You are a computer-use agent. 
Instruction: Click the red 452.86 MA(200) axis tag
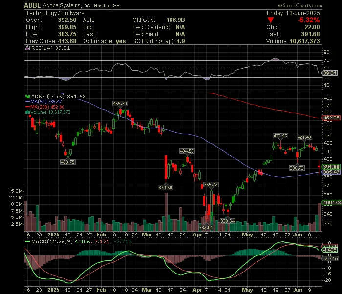(x=331, y=118)
